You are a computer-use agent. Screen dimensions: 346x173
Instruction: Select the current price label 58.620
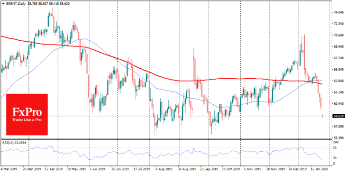(338, 116)
